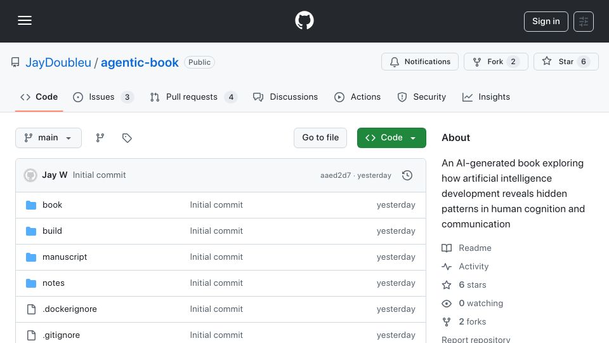Click the Issues count badge 3
The image size is (609, 343).
click(127, 97)
